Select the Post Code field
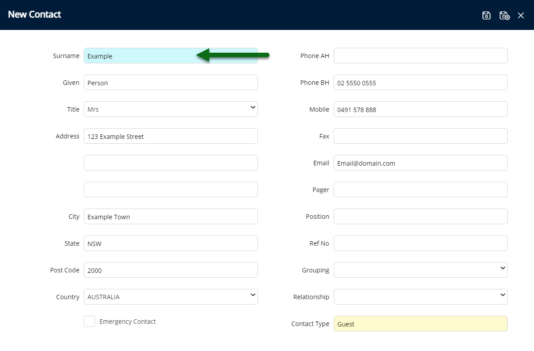The image size is (534, 351). pos(170,270)
